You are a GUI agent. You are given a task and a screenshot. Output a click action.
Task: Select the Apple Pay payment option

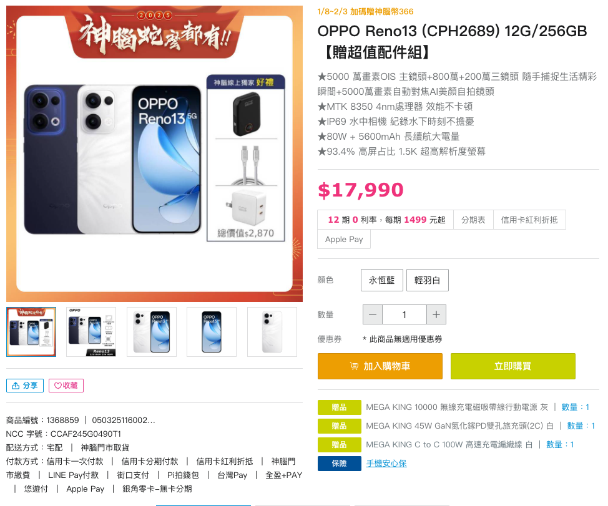tap(344, 239)
